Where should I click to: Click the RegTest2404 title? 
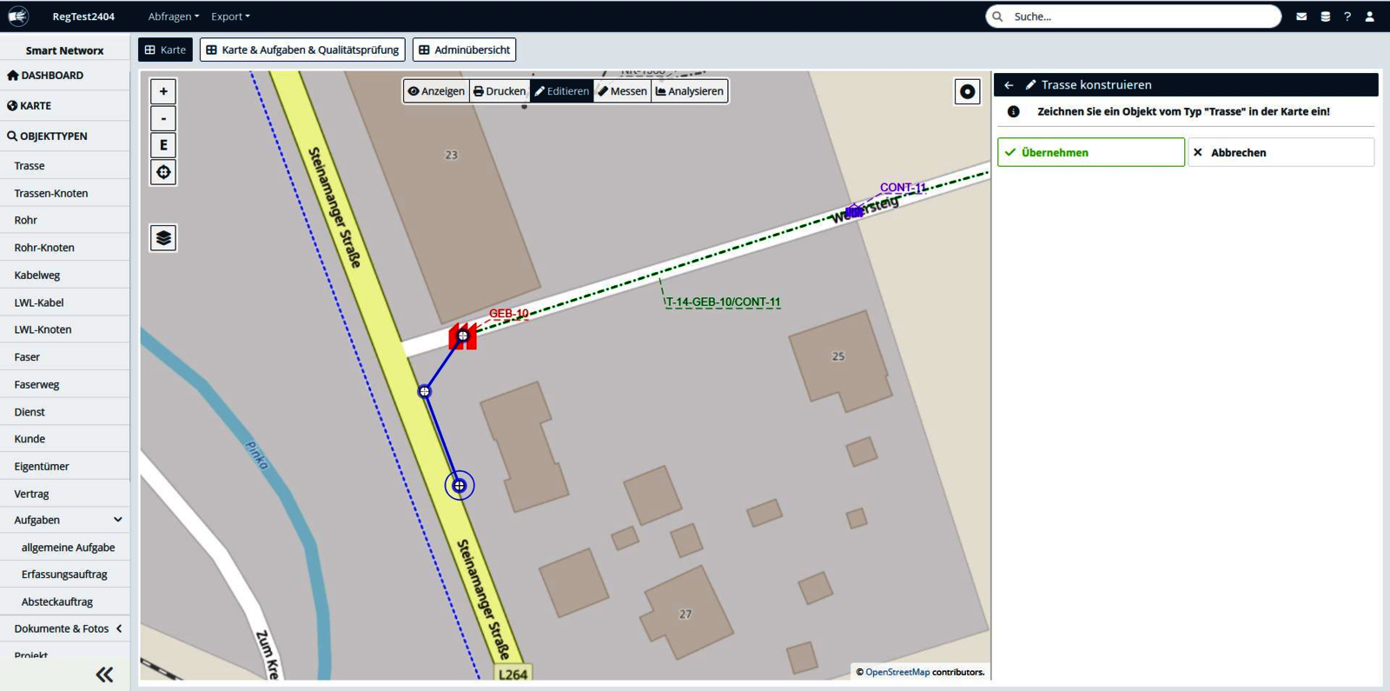83,17
